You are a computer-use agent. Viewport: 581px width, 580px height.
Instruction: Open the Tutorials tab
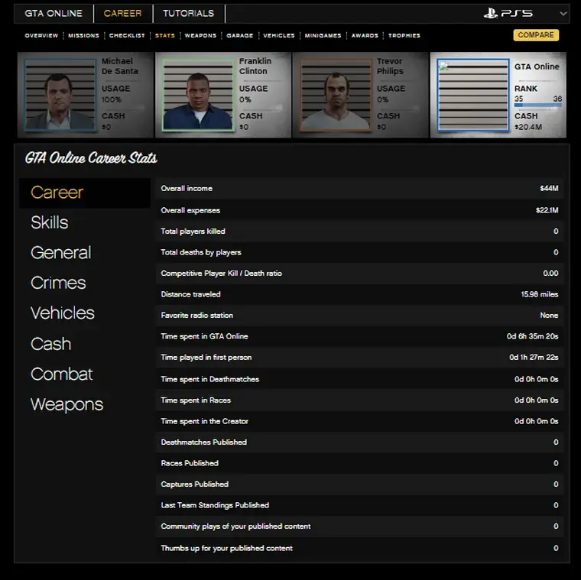click(x=189, y=14)
